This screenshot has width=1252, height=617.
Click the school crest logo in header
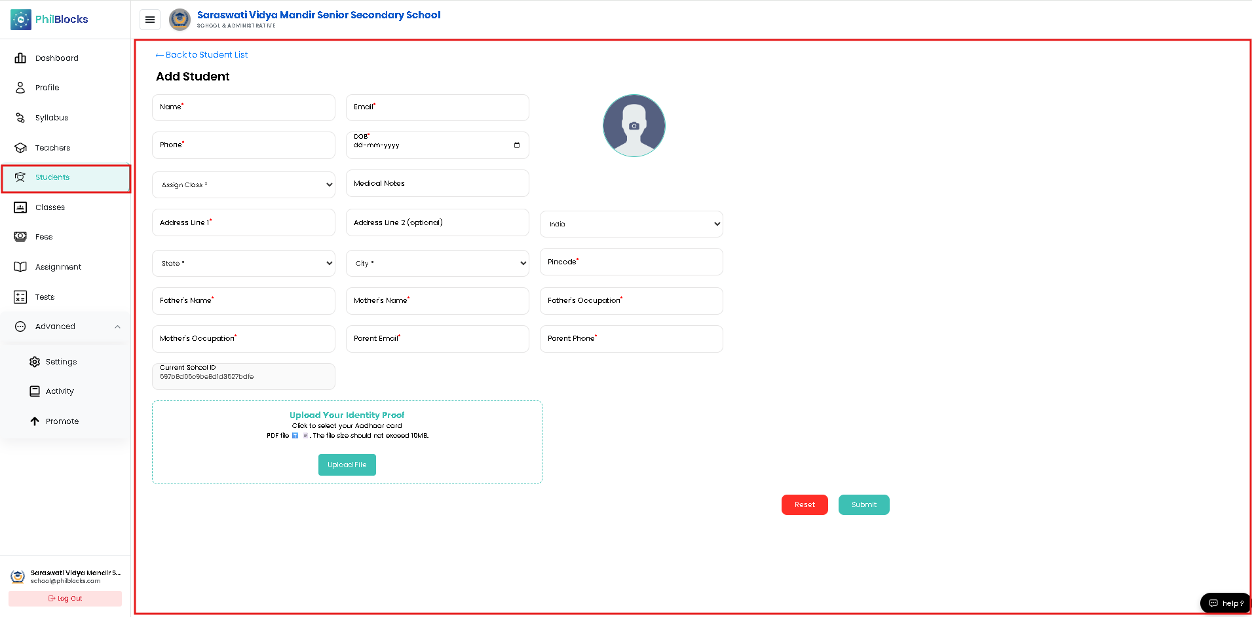pos(180,20)
